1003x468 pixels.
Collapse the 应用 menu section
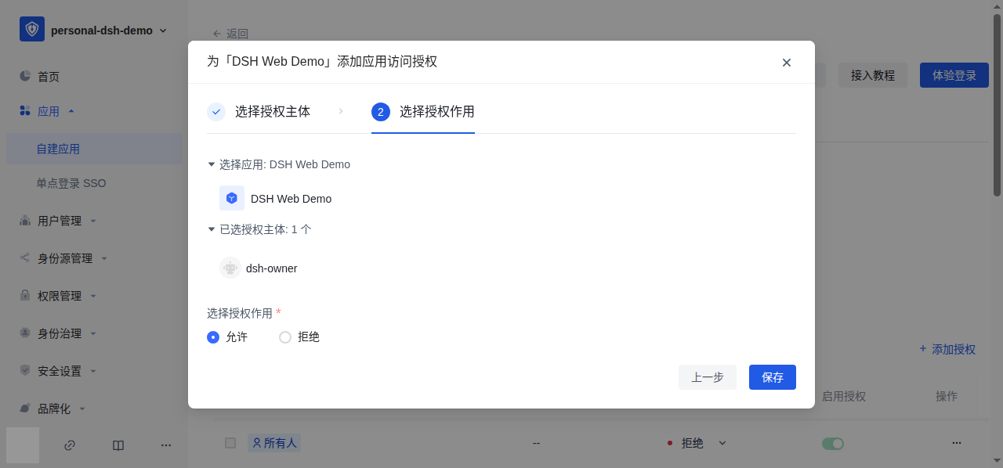pos(71,111)
